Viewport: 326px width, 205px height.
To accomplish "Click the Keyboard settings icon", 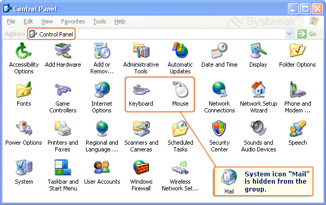I will coord(141,89).
